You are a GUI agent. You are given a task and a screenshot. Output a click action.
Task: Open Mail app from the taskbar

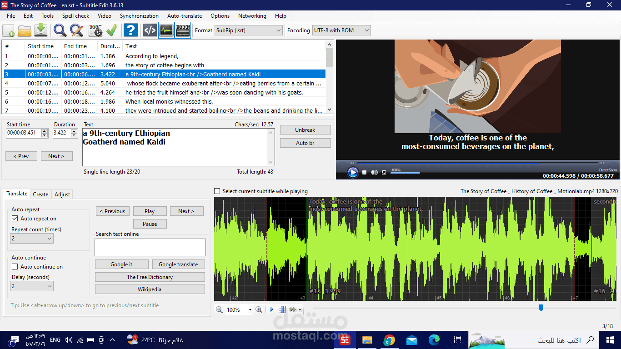point(412,340)
